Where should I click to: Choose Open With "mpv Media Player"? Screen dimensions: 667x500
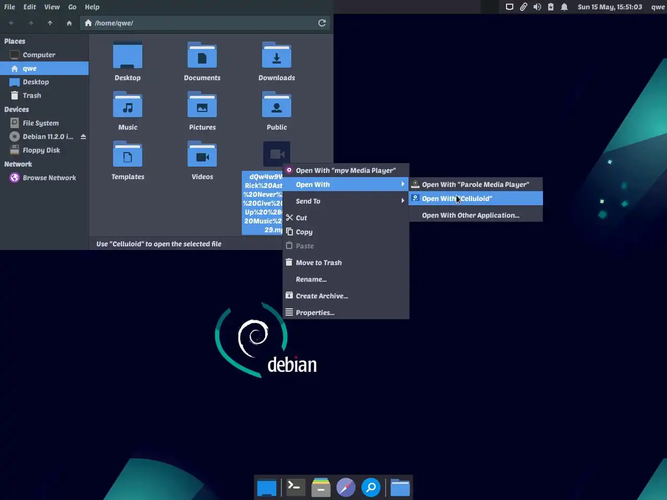pos(346,170)
